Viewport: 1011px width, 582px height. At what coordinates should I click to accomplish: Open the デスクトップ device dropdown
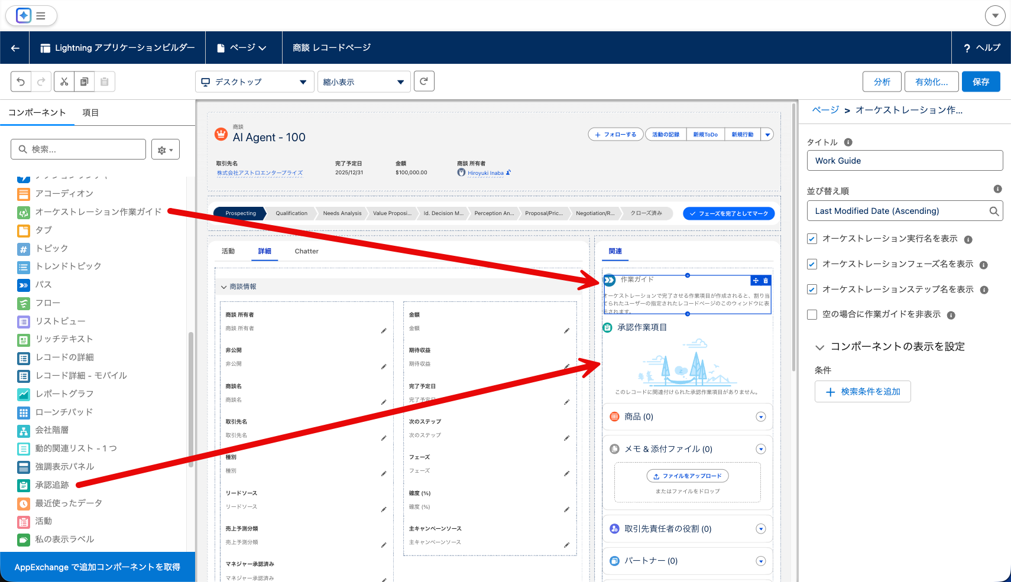click(x=255, y=82)
